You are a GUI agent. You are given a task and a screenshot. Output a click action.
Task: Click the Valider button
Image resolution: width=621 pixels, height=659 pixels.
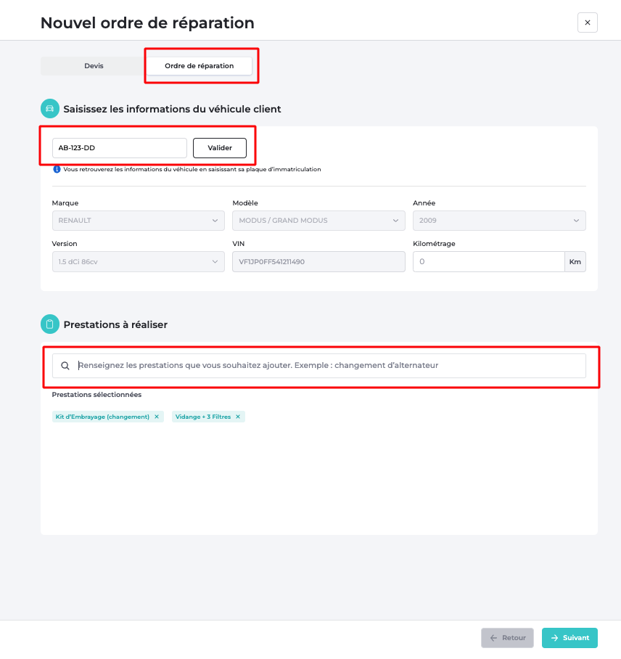pyautogui.click(x=220, y=148)
